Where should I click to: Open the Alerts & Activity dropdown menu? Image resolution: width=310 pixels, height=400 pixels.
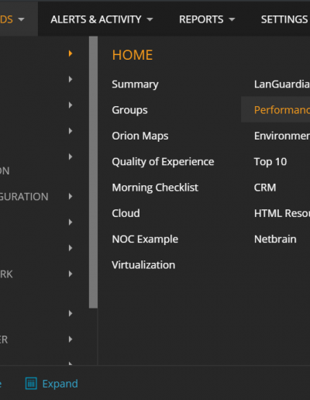pos(102,19)
